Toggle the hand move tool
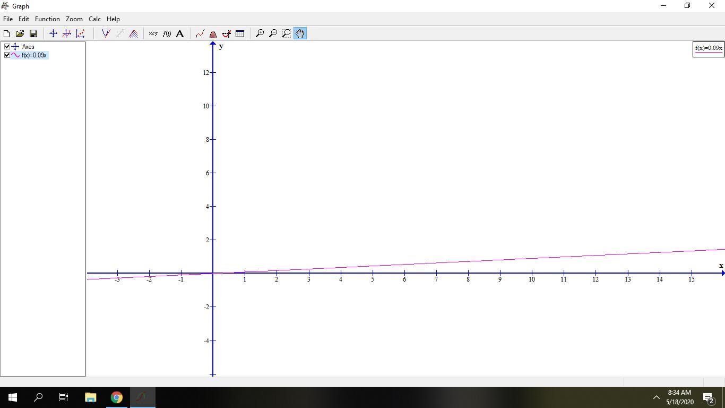This screenshot has height=408, width=725. [300, 33]
